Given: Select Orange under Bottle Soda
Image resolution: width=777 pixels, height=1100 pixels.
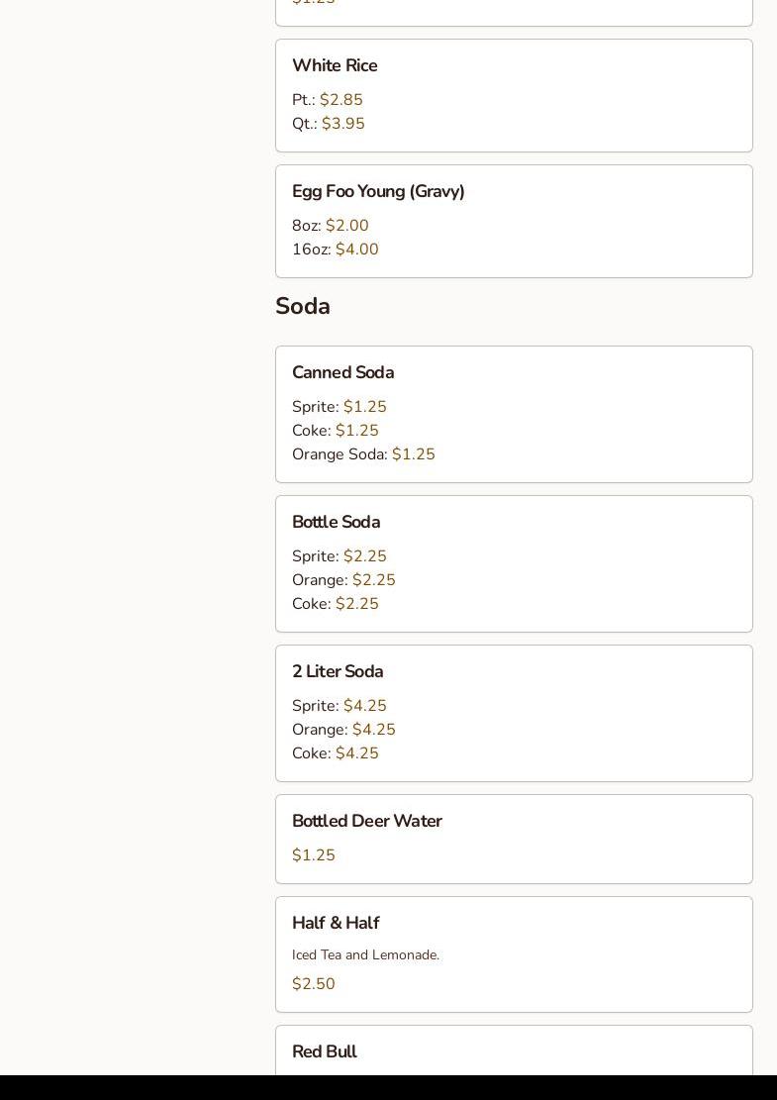Looking at the screenshot, I should click(x=343, y=580).
